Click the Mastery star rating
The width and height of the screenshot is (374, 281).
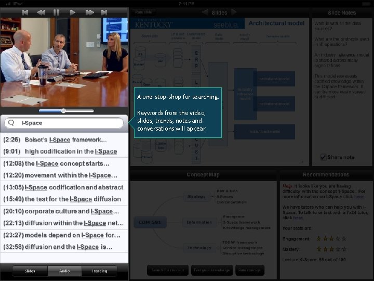(331, 249)
